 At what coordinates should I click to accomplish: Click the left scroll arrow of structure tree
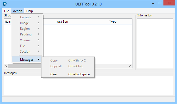point(6,66)
